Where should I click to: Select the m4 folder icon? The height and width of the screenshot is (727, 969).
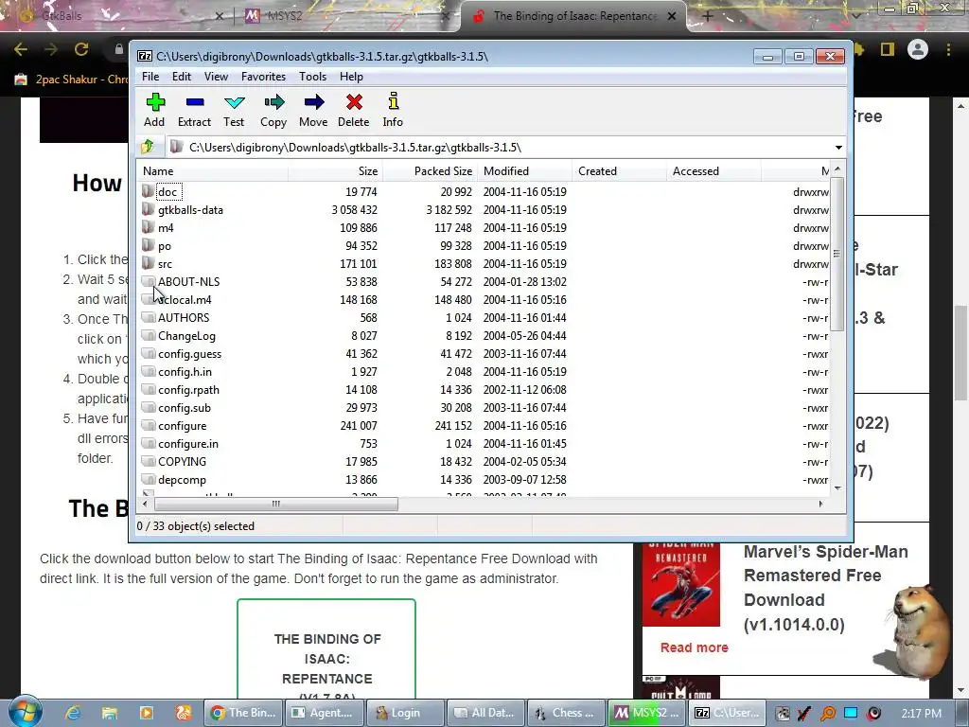pyautogui.click(x=148, y=227)
